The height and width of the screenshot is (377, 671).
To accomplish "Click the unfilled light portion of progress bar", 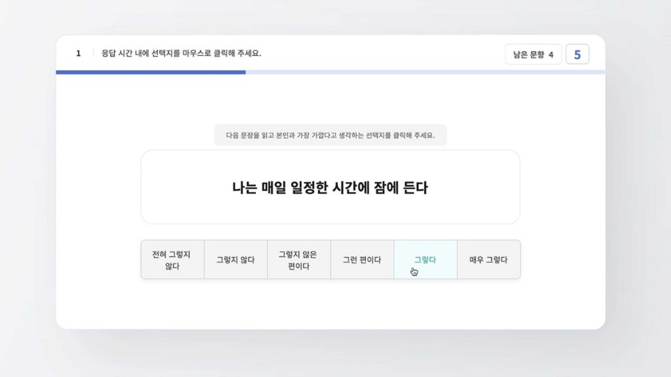I will coord(425,72).
